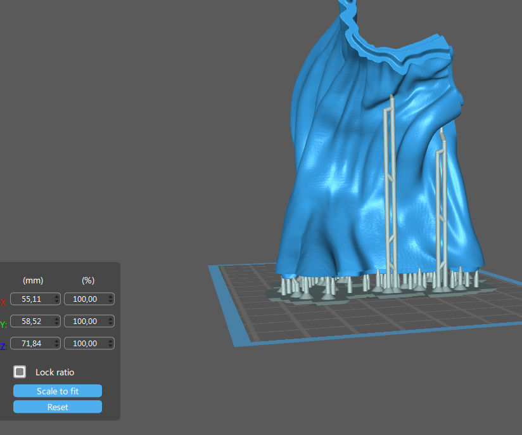This screenshot has width=522, height=435.
Task: Enable the Lock ratio checkbox
Action: [20, 372]
